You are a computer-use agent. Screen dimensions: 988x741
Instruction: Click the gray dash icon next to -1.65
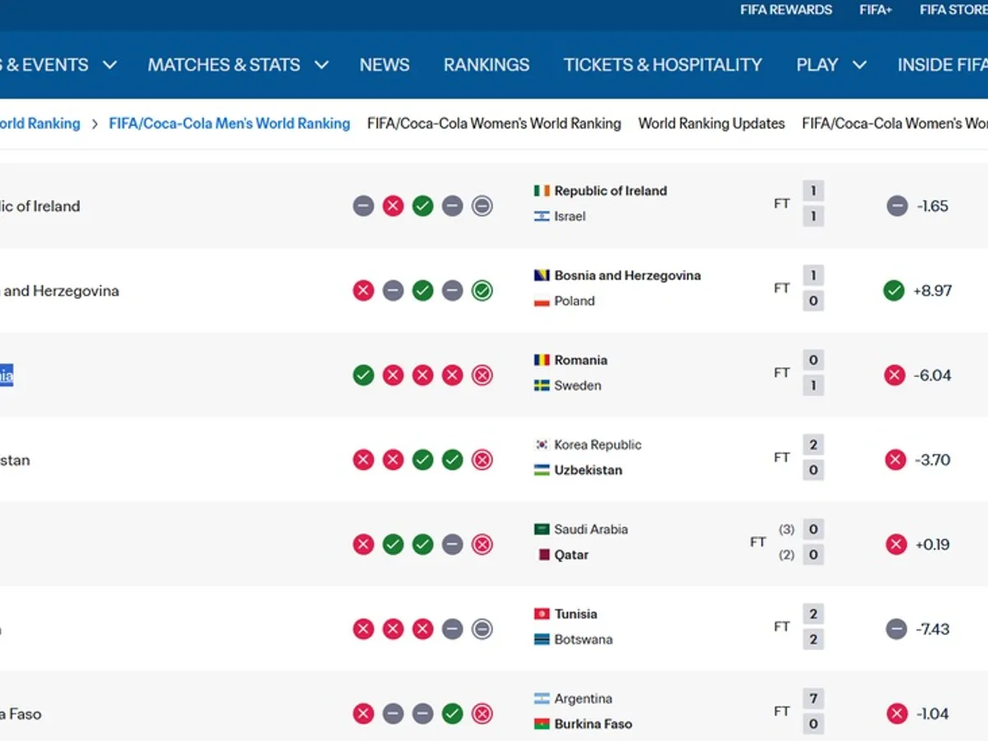(897, 206)
